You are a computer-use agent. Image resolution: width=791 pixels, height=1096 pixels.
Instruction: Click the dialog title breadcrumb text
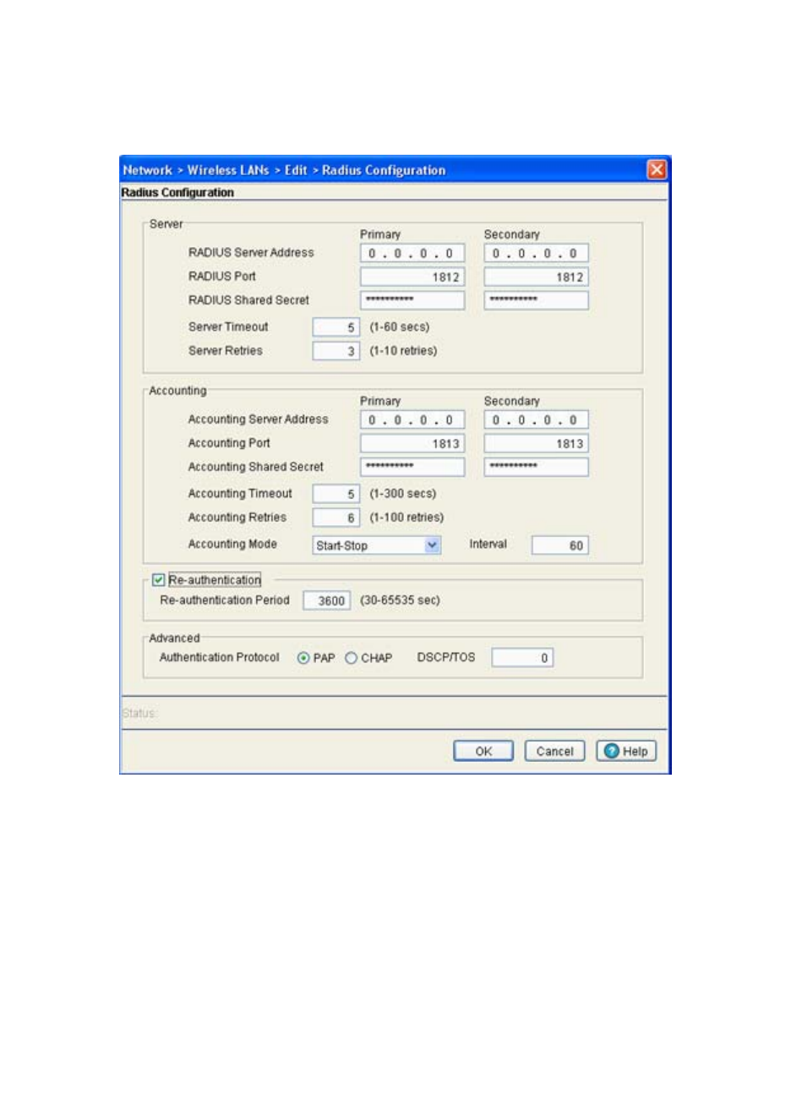[284, 170]
